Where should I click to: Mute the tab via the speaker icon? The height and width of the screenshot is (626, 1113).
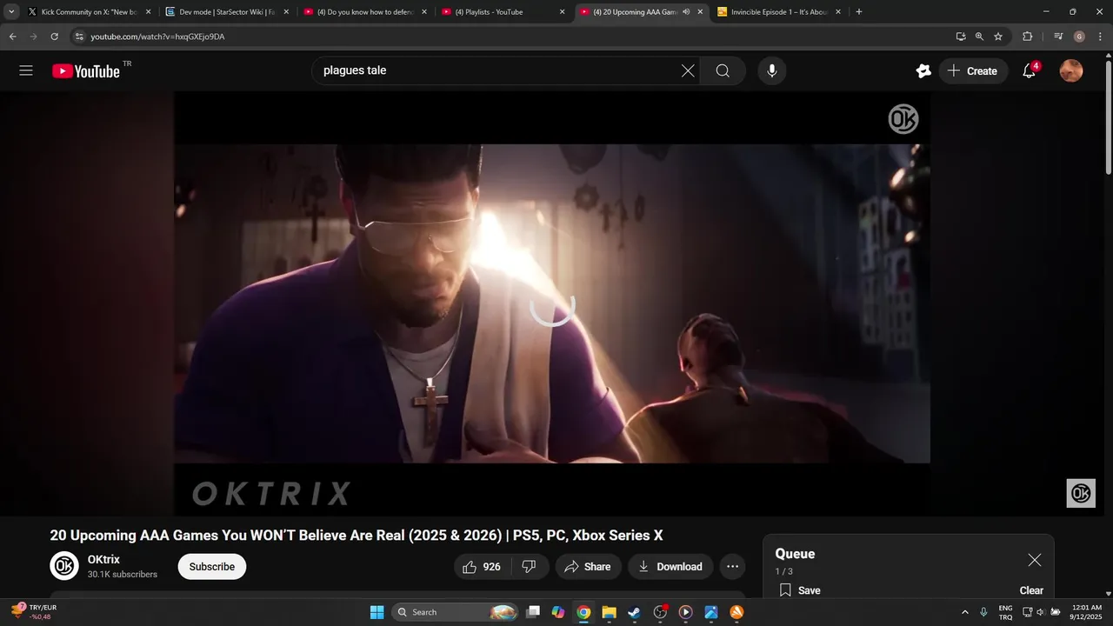coord(686,12)
